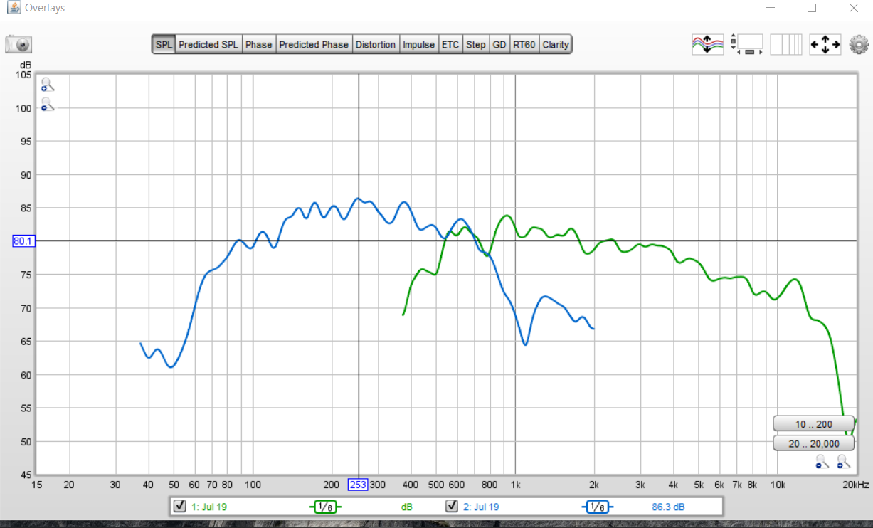Select the Phase tab
This screenshot has width=873, height=528.
click(259, 44)
